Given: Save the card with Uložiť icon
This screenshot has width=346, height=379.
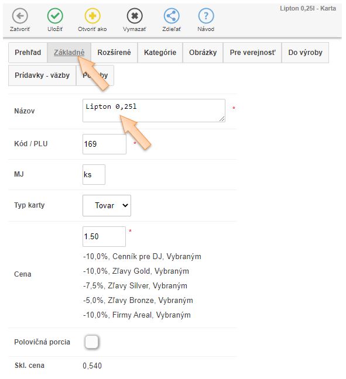Looking at the screenshot, I should pos(55,16).
